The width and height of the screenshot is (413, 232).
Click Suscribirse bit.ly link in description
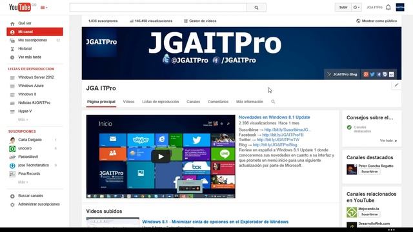(x=287, y=130)
